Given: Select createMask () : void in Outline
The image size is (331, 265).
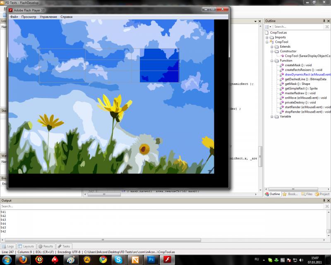Looking at the screenshot, I should 298,65.
